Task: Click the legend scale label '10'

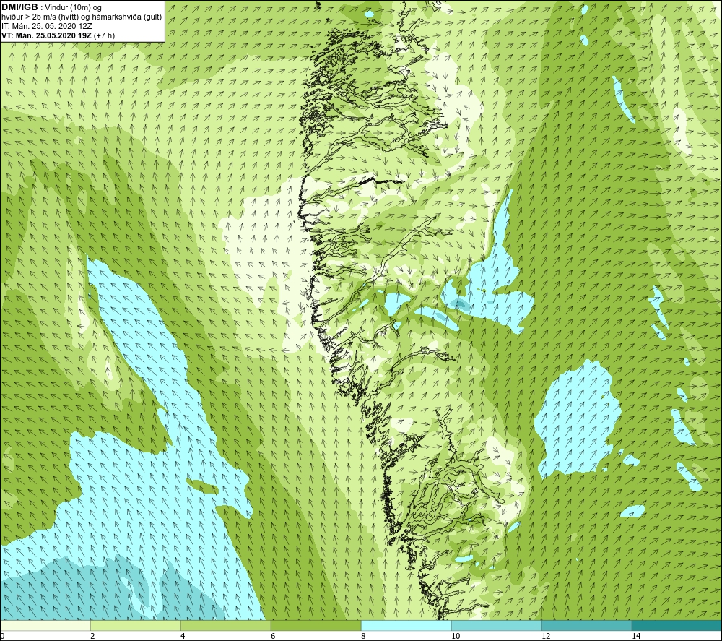Action: pos(456,636)
